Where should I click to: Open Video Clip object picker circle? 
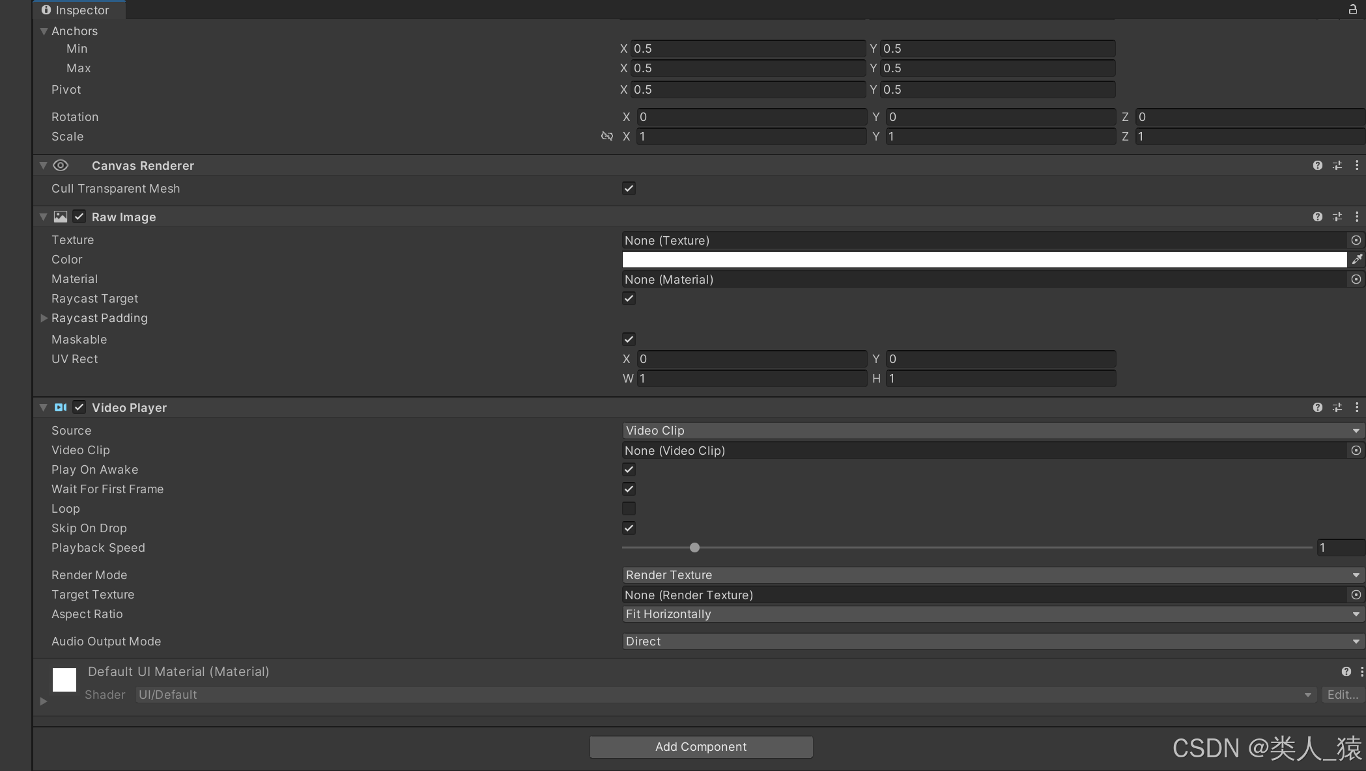point(1356,450)
